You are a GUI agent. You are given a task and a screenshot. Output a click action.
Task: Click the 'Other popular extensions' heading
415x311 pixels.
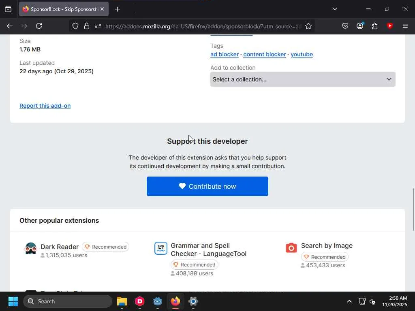59,221
